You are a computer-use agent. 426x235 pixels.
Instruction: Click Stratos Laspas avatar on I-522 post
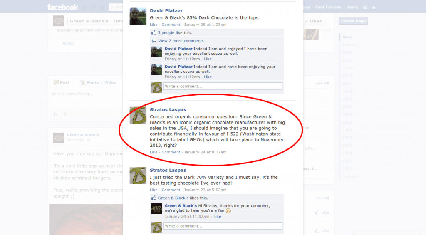[x=138, y=115]
